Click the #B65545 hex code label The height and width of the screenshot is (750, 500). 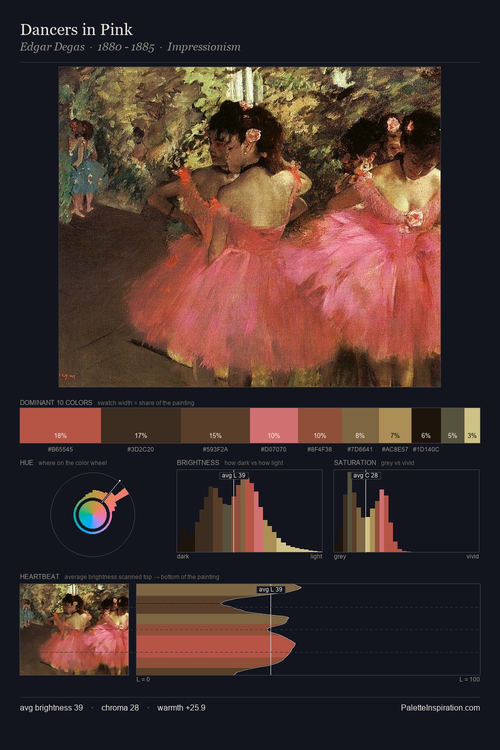coord(60,449)
